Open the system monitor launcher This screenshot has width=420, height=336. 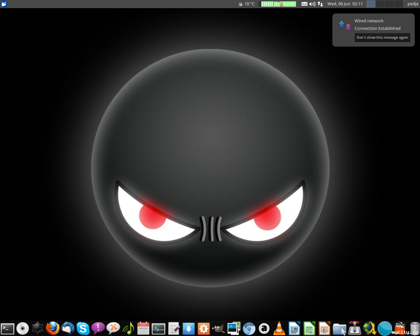click(158, 328)
